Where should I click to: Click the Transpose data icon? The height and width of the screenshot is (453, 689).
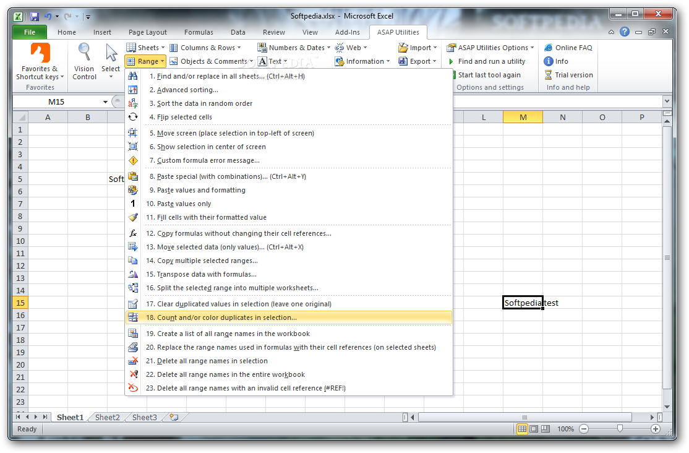click(133, 274)
